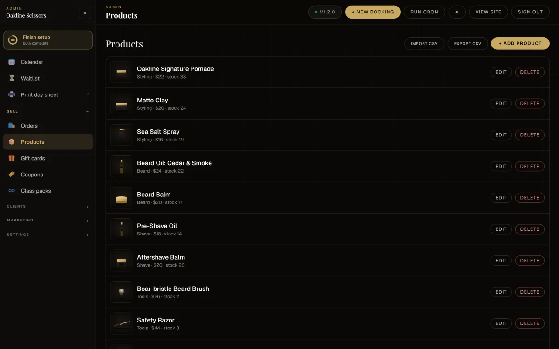Edit the Beard Balm product
The width and height of the screenshot is (559, 349).
click(501, 198)
